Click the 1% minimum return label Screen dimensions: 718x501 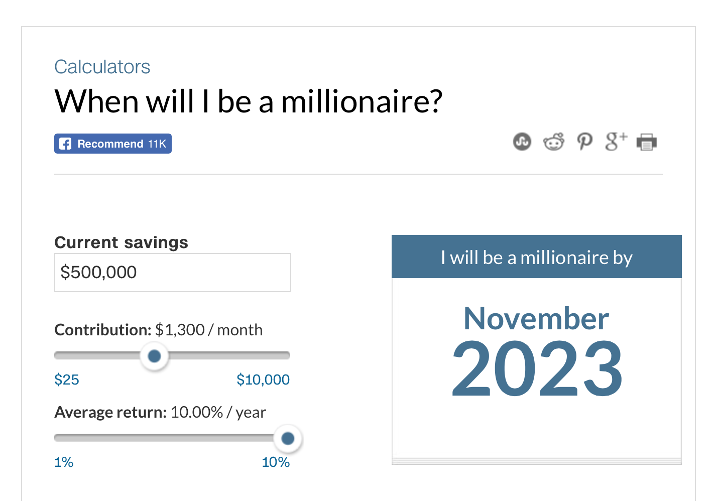point(63,462)
